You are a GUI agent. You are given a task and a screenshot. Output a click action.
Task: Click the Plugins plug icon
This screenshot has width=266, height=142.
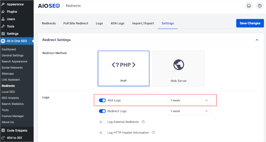click(x=3, y=12)
